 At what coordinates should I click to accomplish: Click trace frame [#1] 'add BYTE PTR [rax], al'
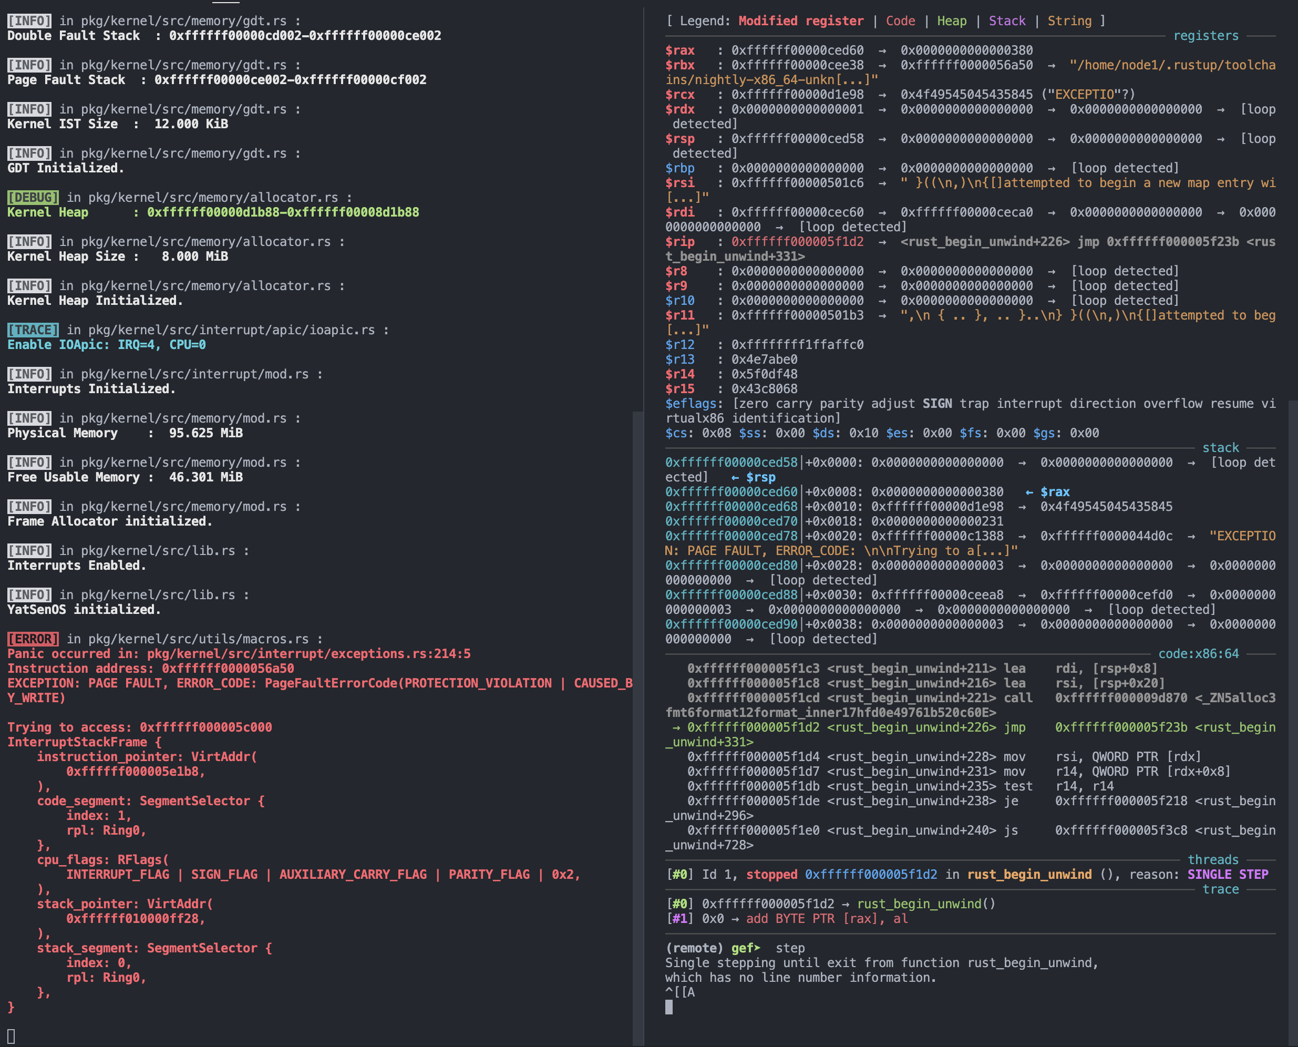pyautogui.click(x=786, y=919)
